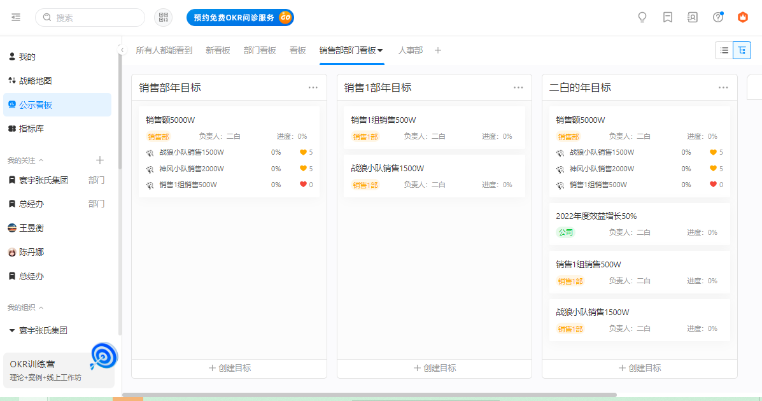Click 预约免费OKR问诊服务 banner button
Image resolution: width=762 pixels, height=401 pixels.
click(240, 17)
